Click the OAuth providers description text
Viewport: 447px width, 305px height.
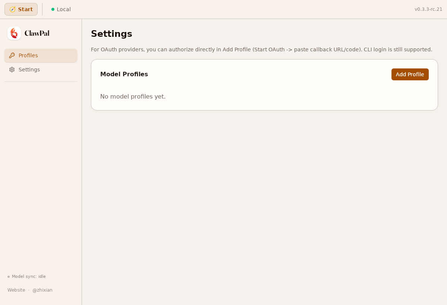click(261, 49)
